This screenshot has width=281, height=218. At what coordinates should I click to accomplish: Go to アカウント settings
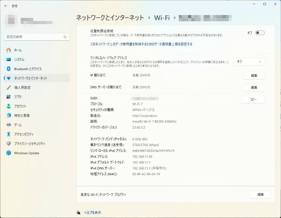[37, 106]
